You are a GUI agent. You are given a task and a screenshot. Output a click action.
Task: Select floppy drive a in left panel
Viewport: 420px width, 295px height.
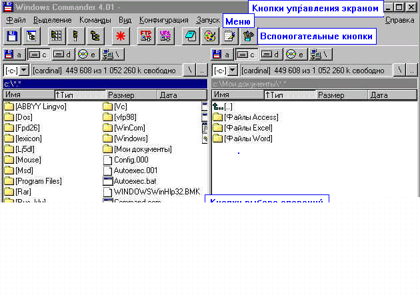[13, 54]
